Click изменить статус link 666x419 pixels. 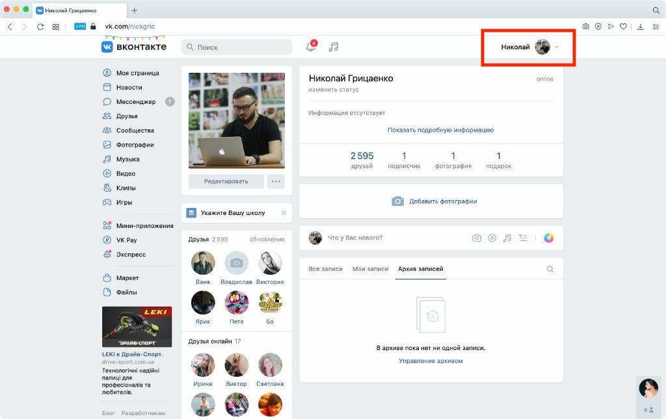334,90
